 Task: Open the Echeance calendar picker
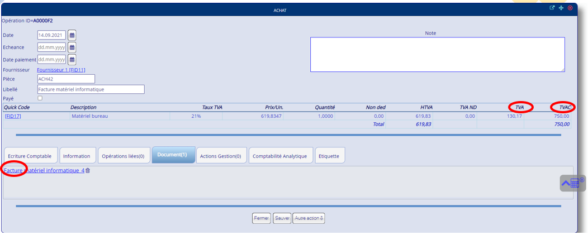(72, 47)
